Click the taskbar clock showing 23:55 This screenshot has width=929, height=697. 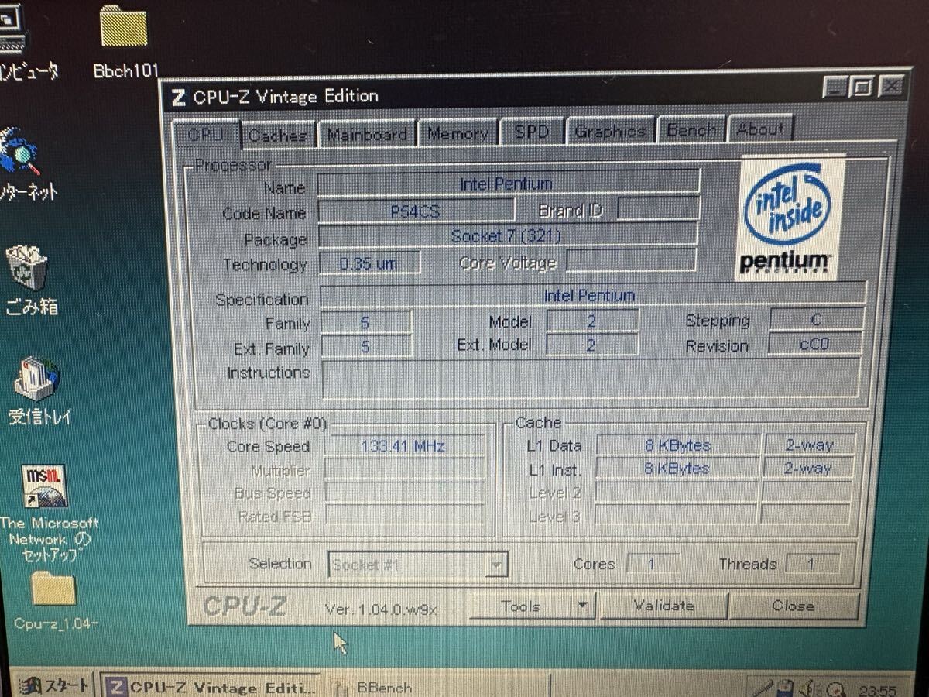pyautogui.click(x=877, y=691)
